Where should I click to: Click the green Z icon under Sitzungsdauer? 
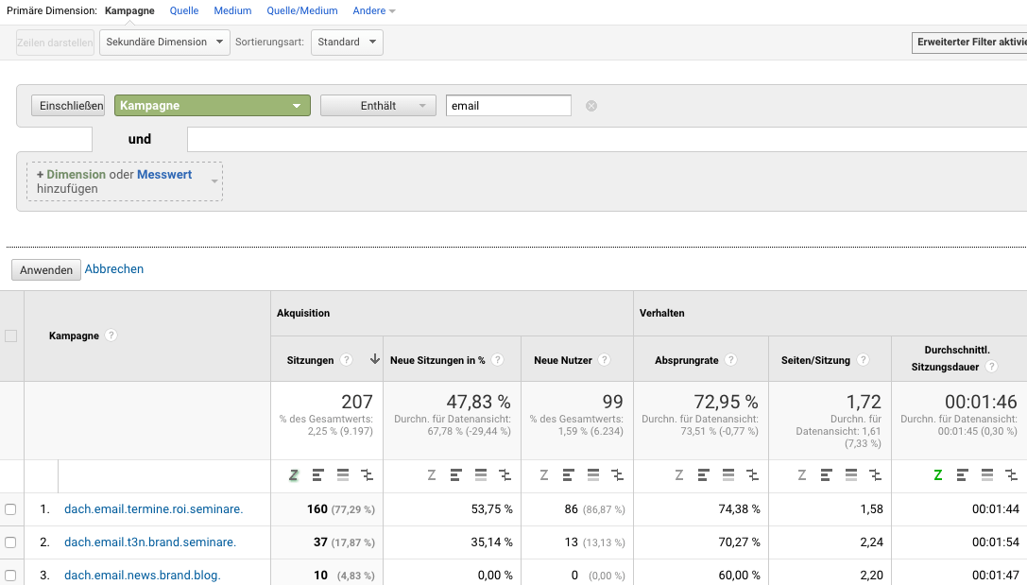point(938,475)
